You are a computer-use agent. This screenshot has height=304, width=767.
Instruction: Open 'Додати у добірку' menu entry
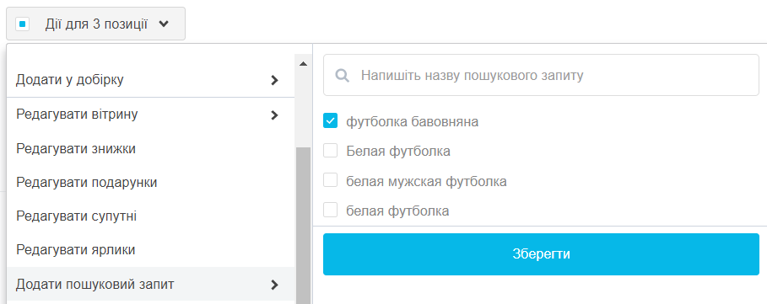[x=151, y=79]
